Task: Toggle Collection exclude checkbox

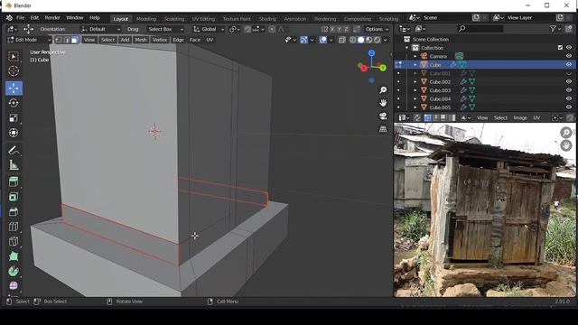Action: [560, 48]
